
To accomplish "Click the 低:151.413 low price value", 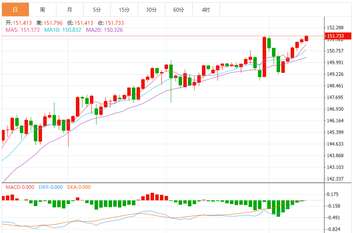I will pyautogui.click(x=80, y=23).
